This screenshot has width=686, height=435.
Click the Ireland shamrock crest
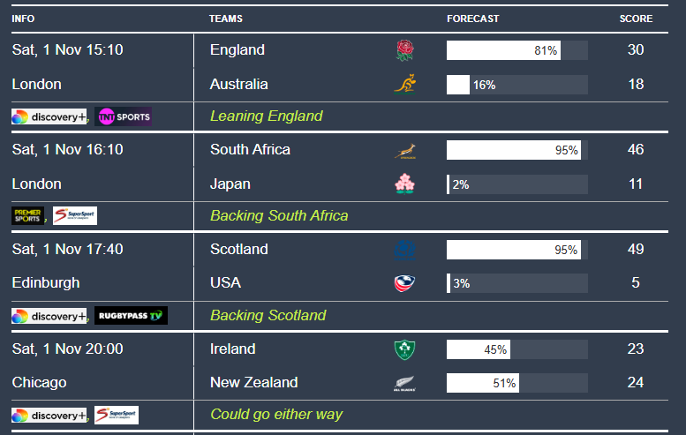click(x=403, y=349)
